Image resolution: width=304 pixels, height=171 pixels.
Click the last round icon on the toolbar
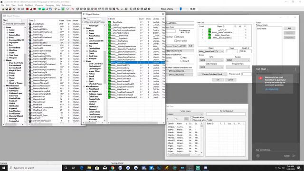149,9
